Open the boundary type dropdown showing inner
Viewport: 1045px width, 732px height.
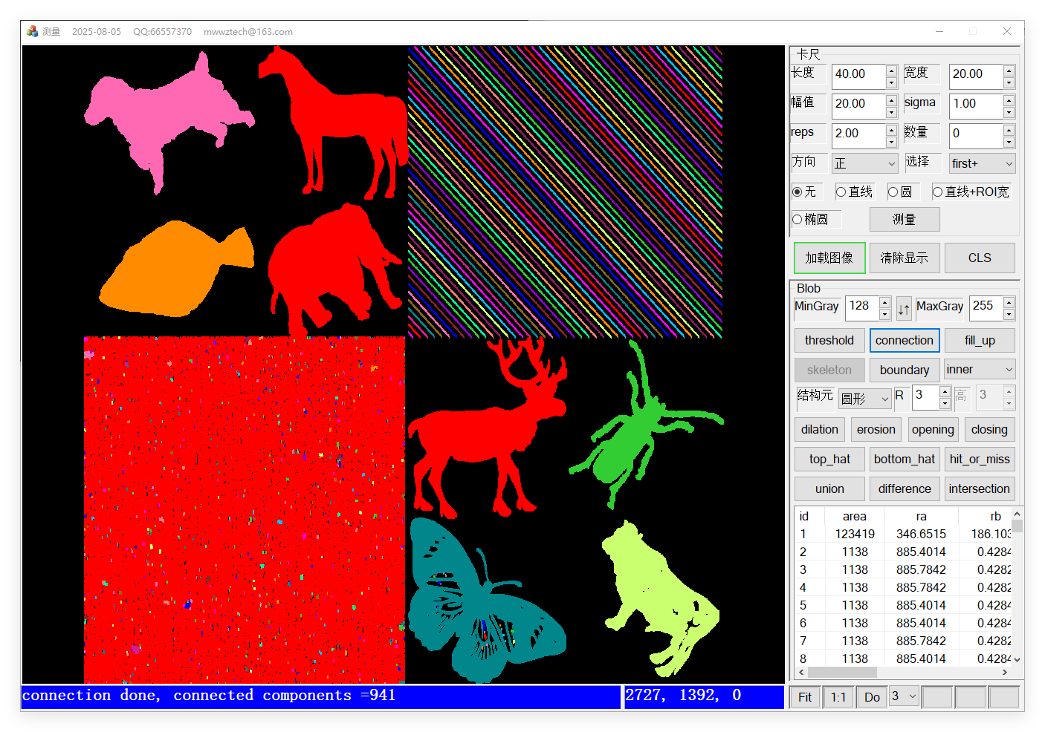point(979,370)
